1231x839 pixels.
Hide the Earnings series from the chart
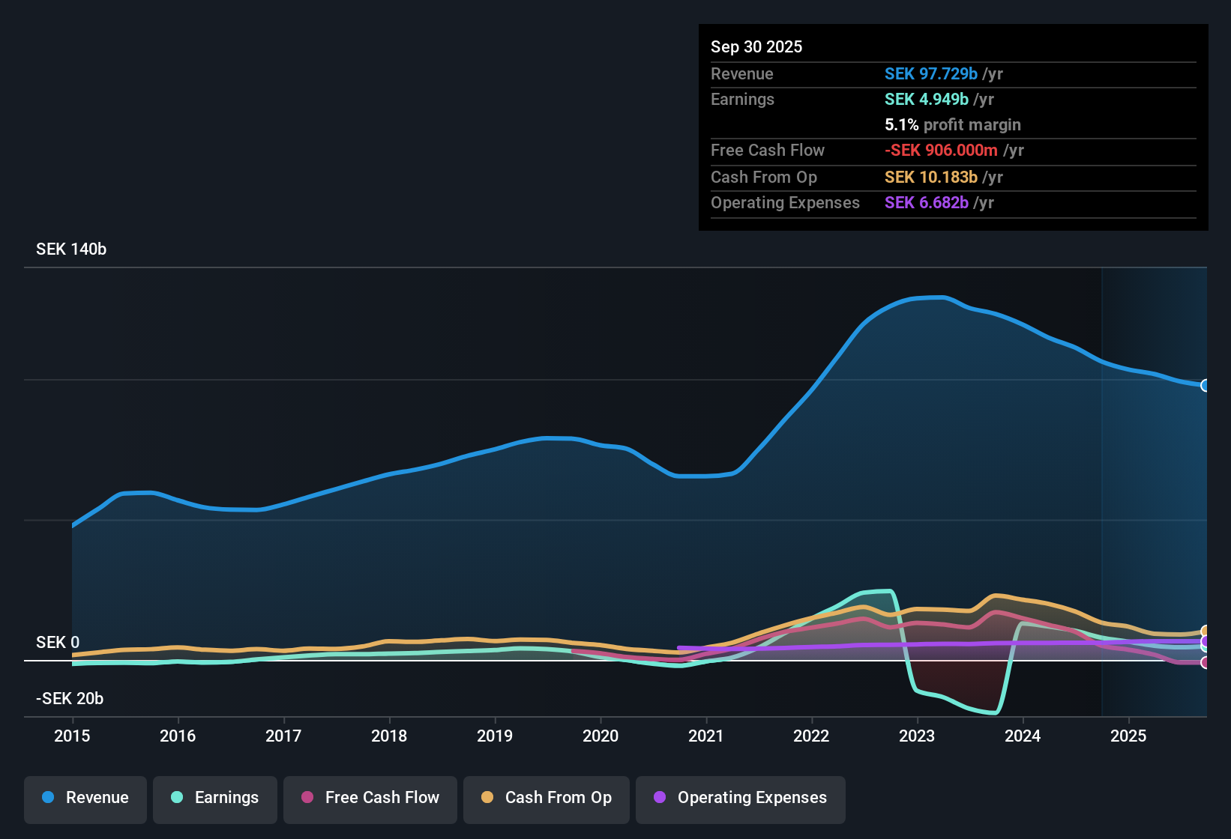click(x=214, y=798)
